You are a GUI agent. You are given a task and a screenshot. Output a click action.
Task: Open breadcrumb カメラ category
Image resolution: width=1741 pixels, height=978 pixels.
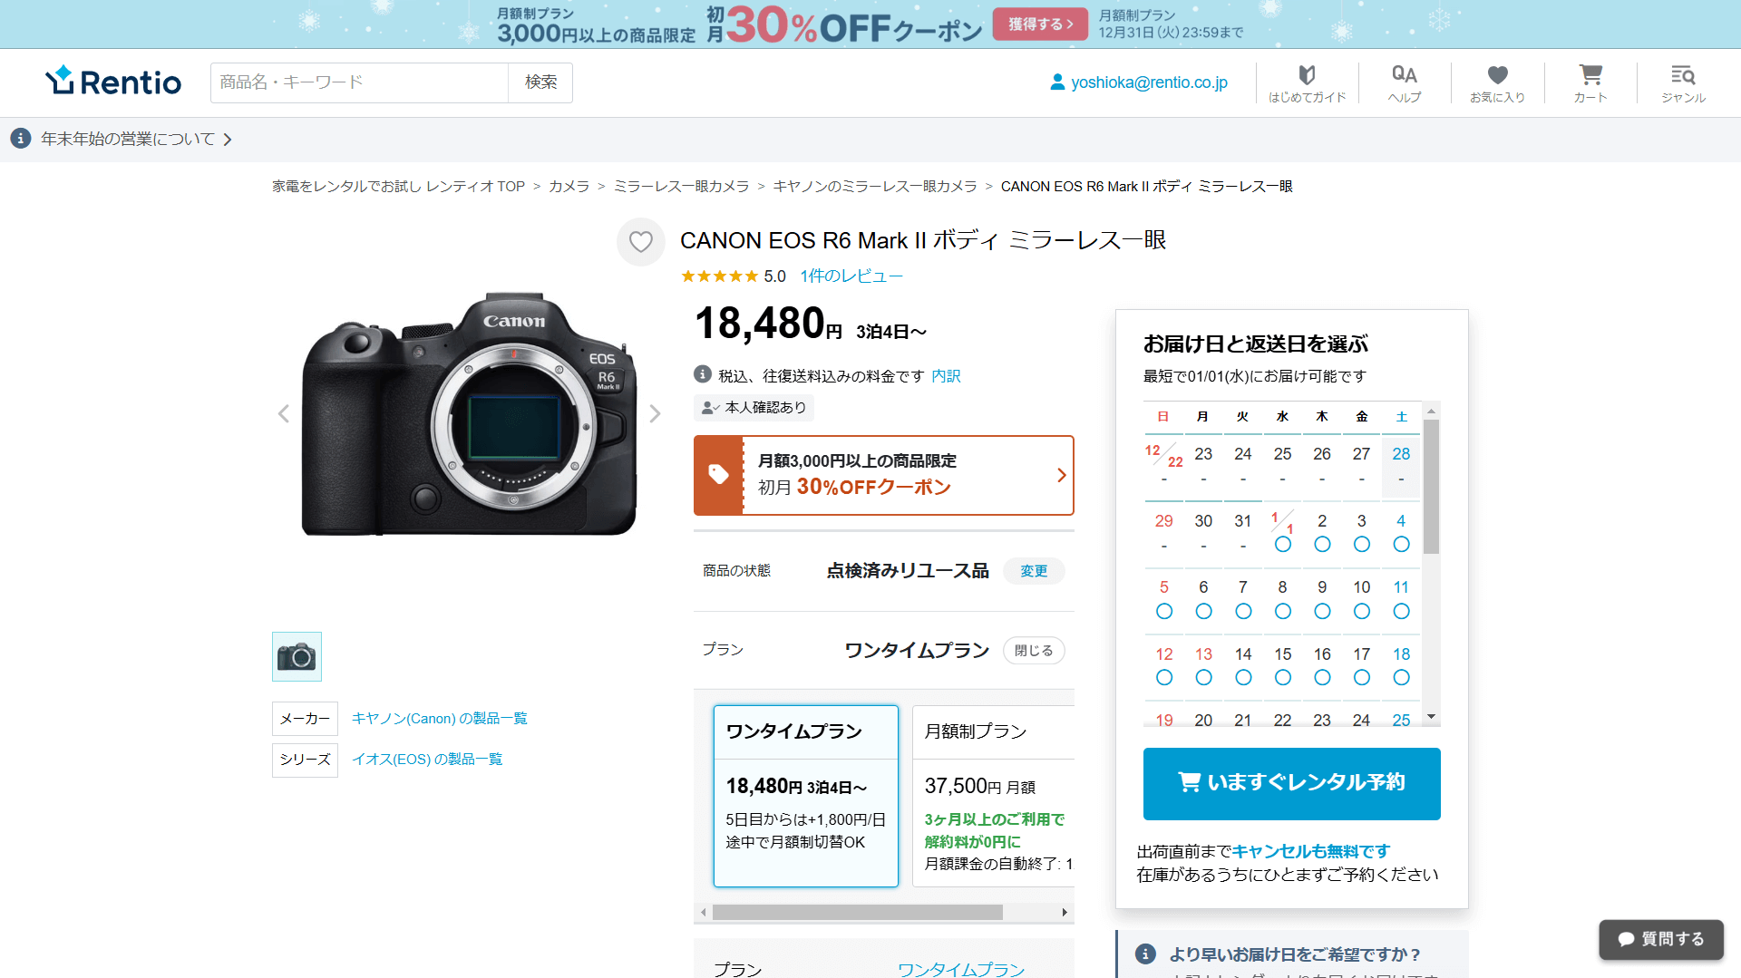pyautogui.click(x=569, y=186)
